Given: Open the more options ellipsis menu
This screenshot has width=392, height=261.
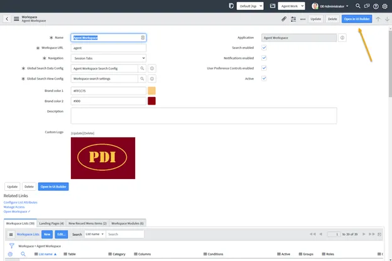Looking at the screenshot, I should click(x=303, y=19).
